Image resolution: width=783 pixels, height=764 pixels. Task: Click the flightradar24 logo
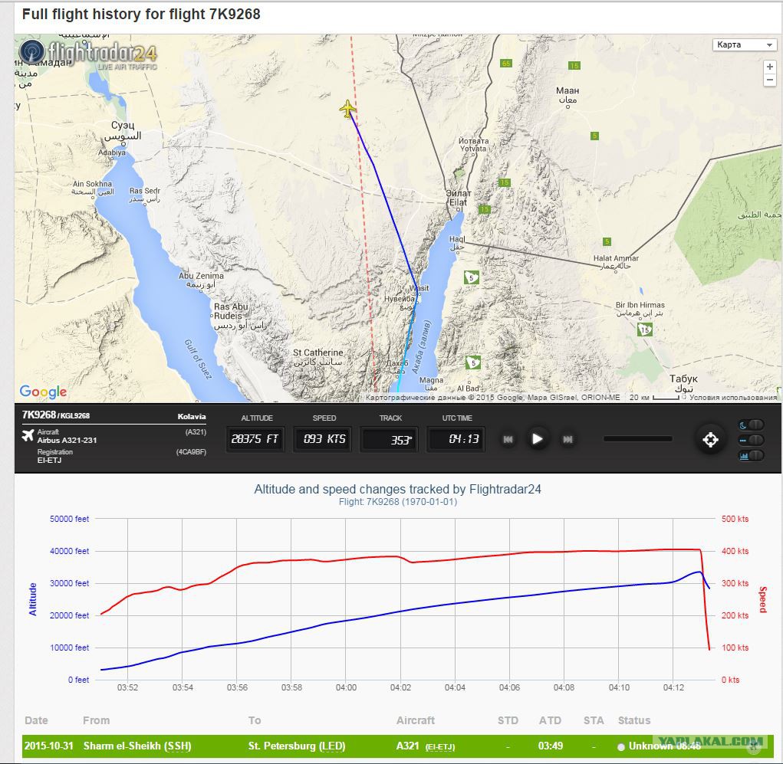pyautogui.click(x=88, y=54)
